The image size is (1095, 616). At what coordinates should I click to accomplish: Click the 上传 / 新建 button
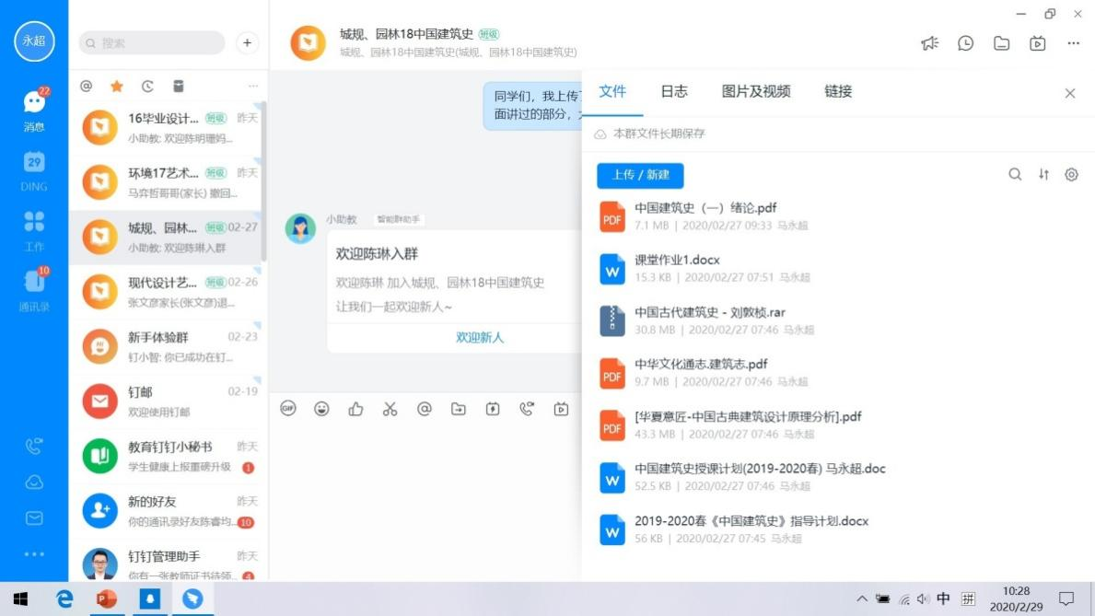click(x=640, y=175)
